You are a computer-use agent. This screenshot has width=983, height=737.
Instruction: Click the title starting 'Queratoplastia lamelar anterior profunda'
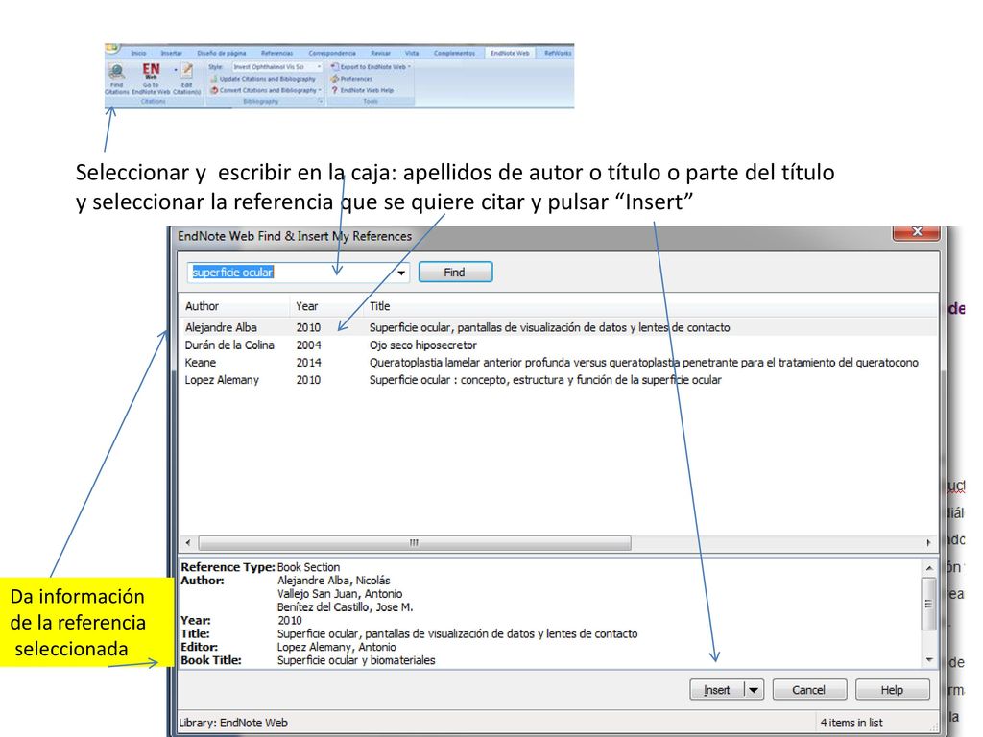(x=643, y=362)
